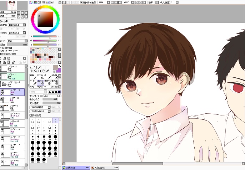Click the purple background color swatch
Image resolution: width=245 pixels, height=170 pixels.
click(x=59, y=70)
